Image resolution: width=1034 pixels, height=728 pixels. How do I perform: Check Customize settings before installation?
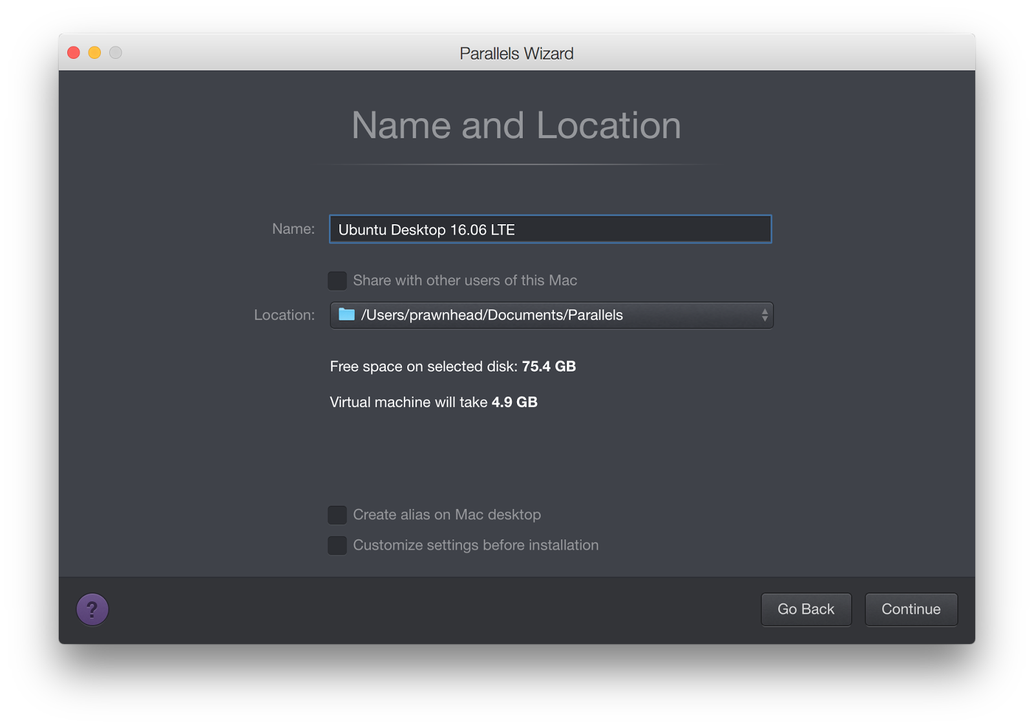click(337, 545)
